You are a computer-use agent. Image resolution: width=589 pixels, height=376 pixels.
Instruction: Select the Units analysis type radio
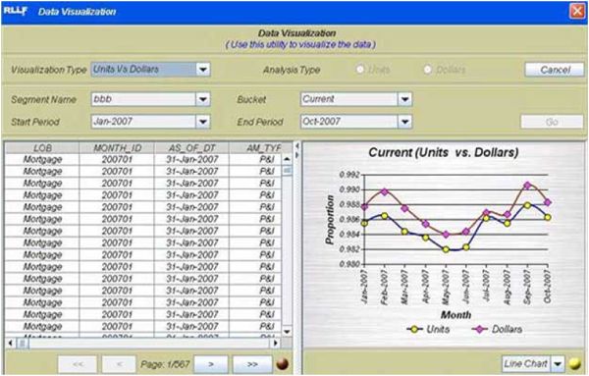(x=360, y=70)
